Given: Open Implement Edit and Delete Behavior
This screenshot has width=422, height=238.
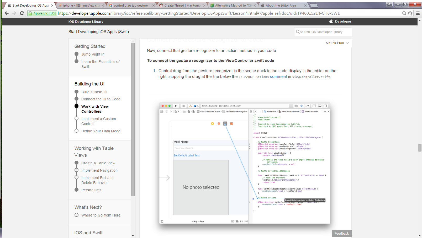Looking at the screenshot, I should coord(97,180).
